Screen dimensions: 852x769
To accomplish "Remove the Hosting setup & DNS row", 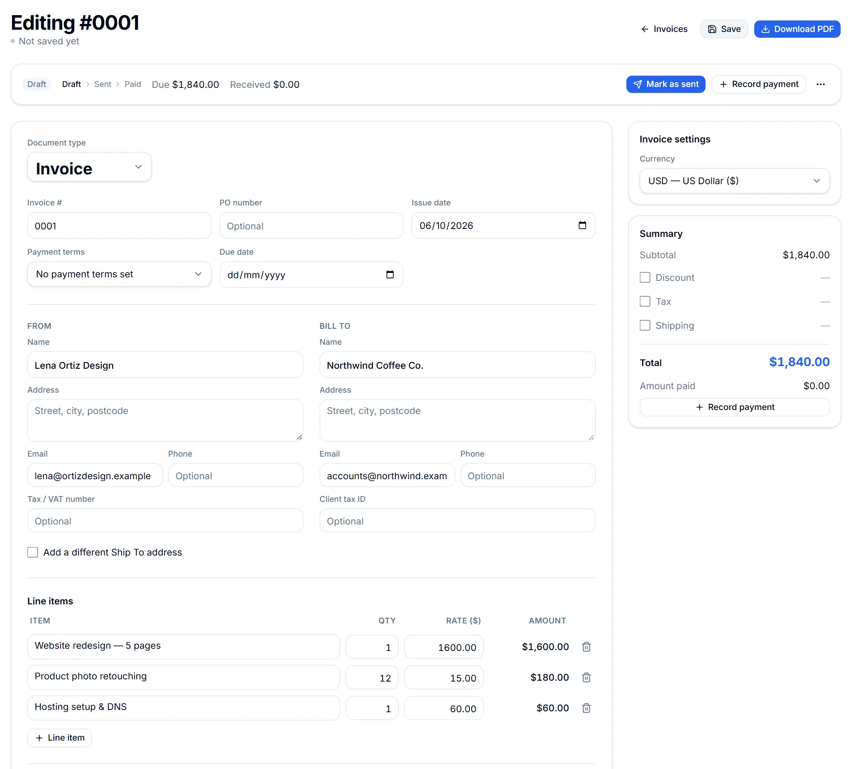I will [586, 708].
